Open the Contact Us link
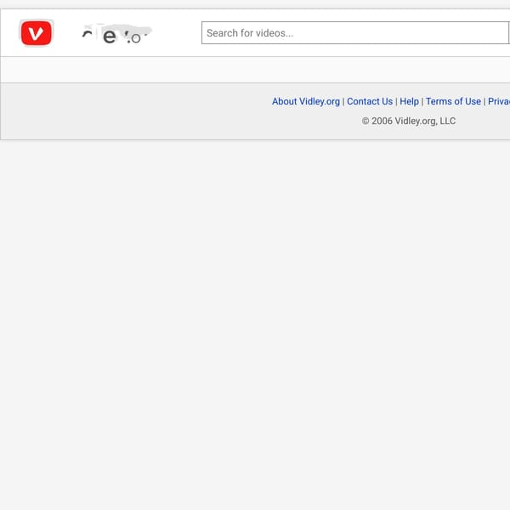The image size is (510, 510). (370, 101)
